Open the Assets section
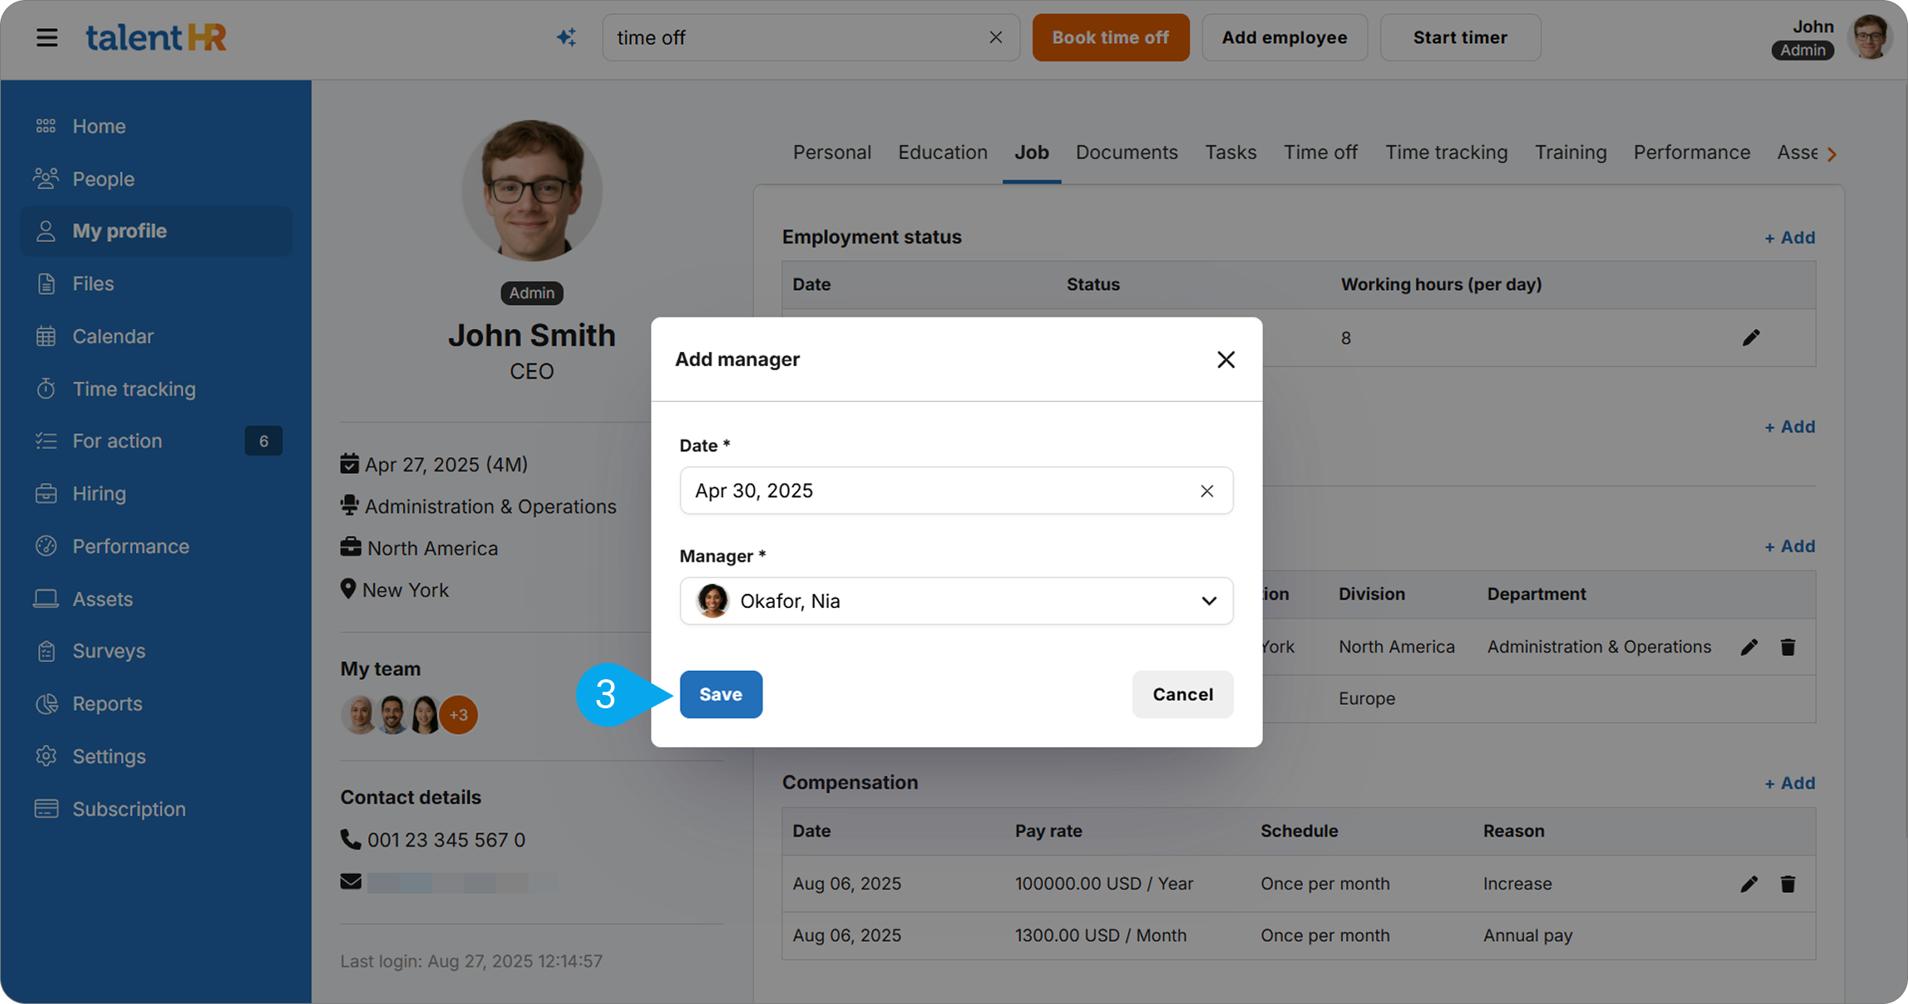Image resolution: width=1908 pixels, height=1004 pixels. (x=102, y=598)
